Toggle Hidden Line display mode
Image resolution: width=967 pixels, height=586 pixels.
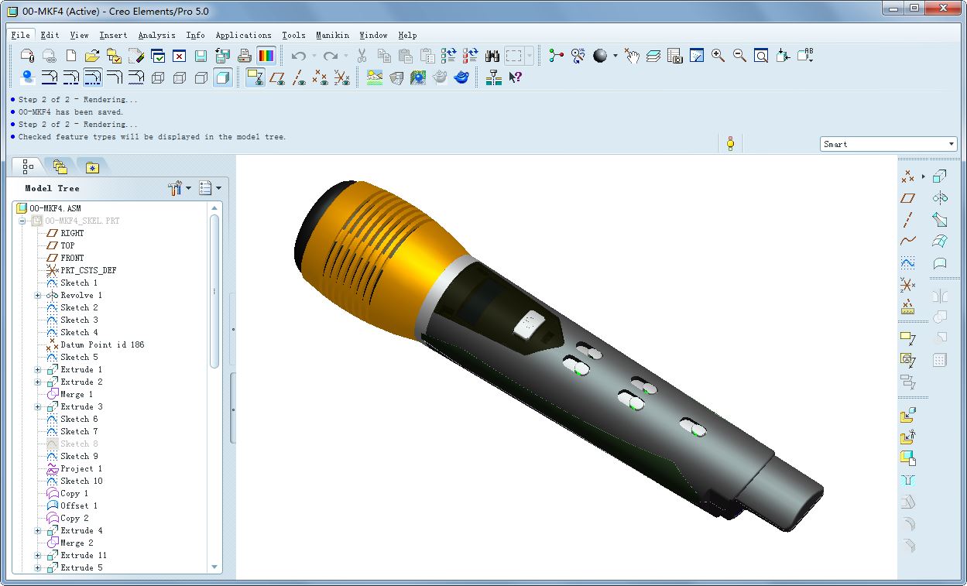[180, 77]
